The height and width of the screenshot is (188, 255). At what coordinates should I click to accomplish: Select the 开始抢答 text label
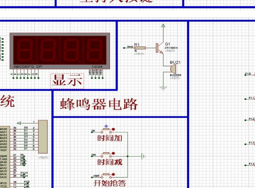pos(110,183)
